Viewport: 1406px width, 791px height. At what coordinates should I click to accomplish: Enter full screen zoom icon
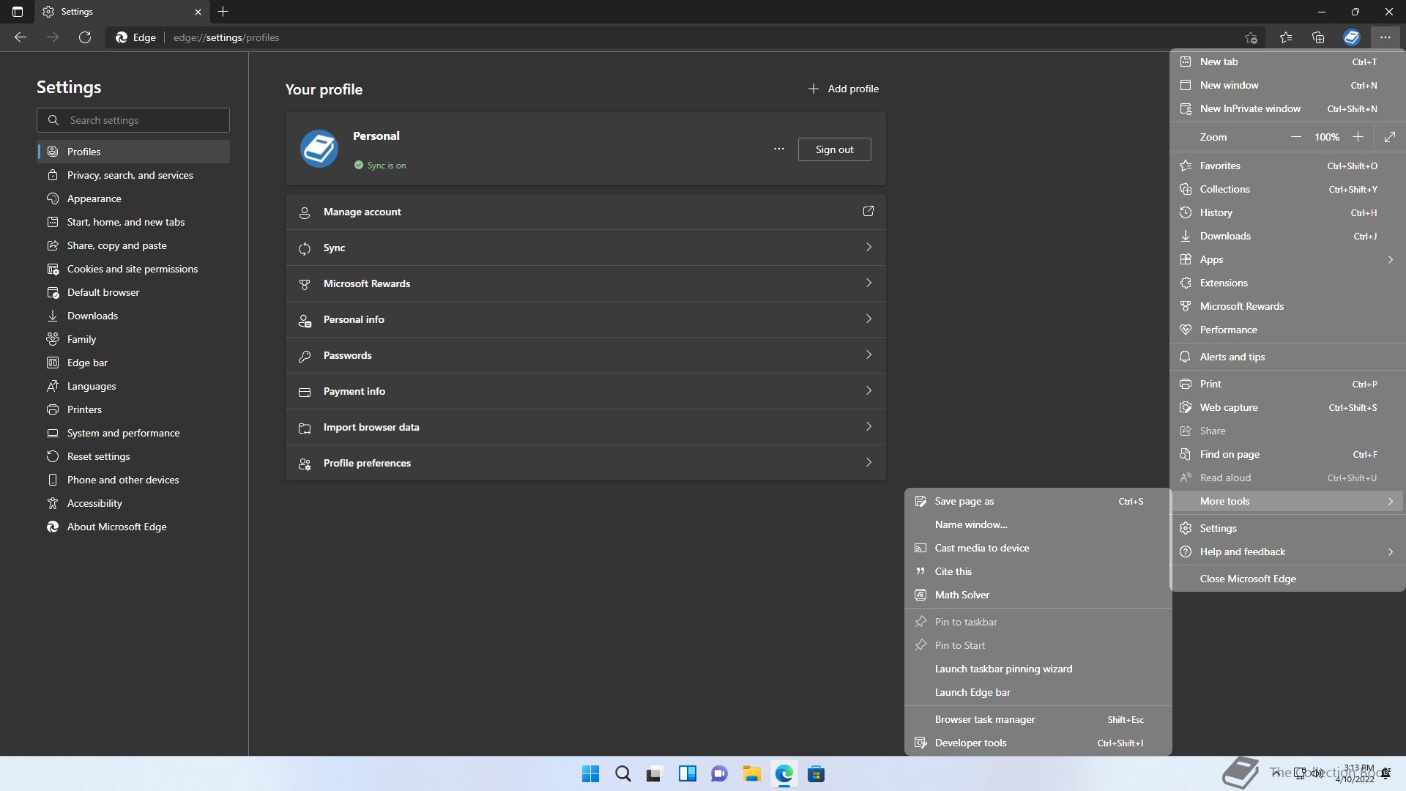(1390, 137)
